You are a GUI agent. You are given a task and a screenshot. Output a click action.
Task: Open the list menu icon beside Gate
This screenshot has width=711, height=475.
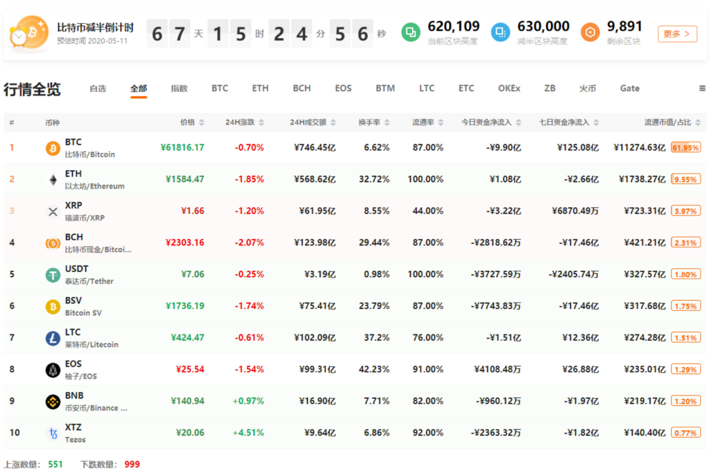click(x=702, y=89)
